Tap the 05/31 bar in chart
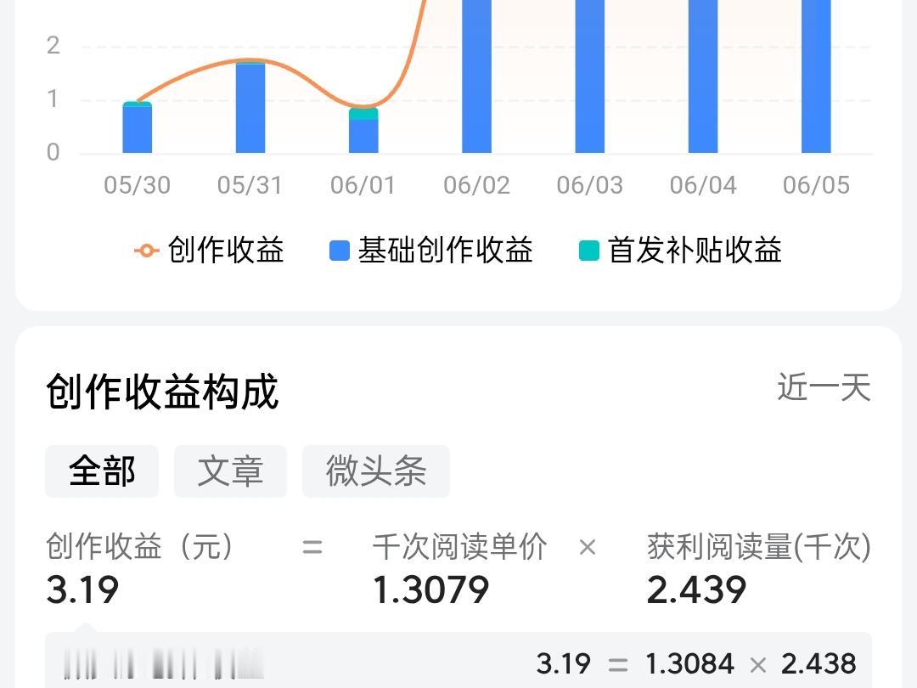The height and width of the screenshot is (688, 917). 250,106
